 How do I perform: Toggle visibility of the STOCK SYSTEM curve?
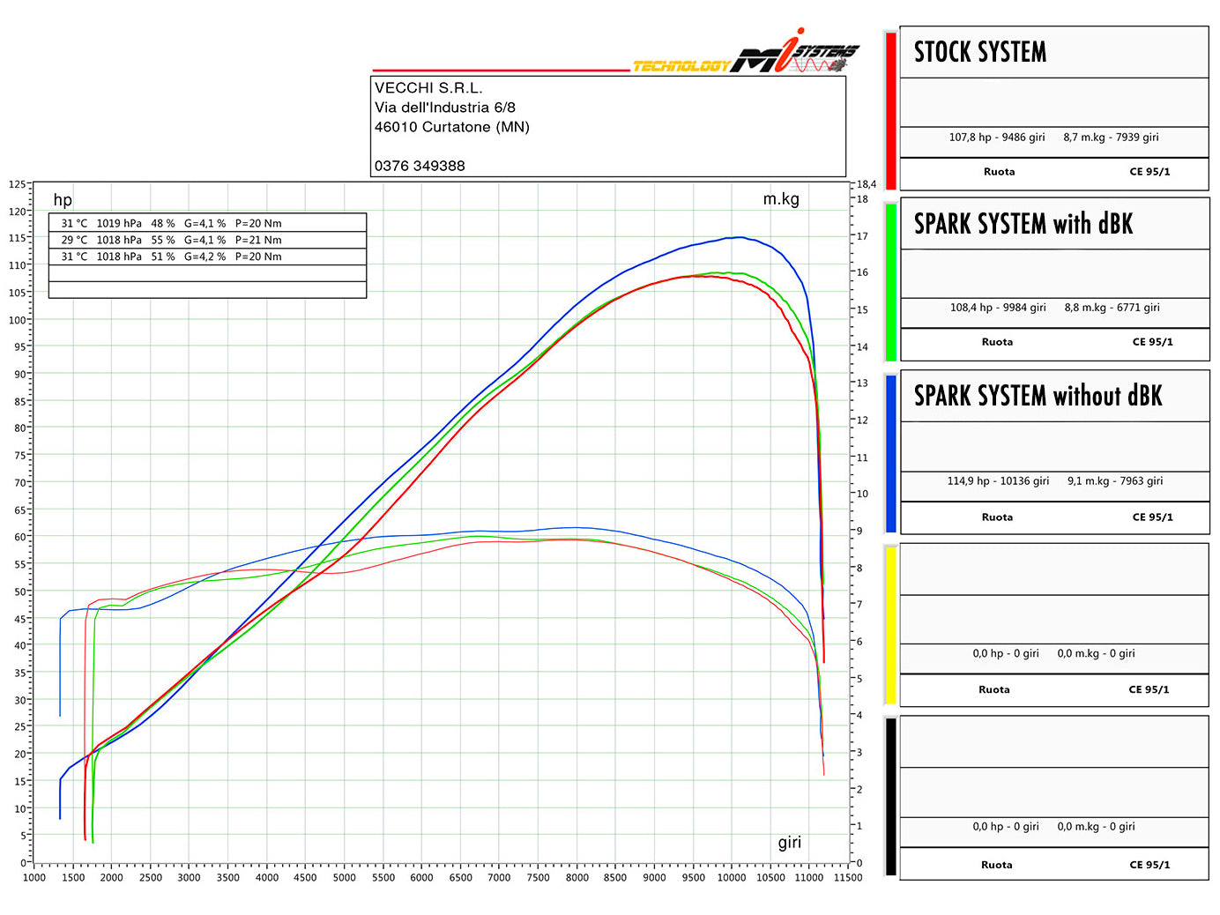point(890,106)
